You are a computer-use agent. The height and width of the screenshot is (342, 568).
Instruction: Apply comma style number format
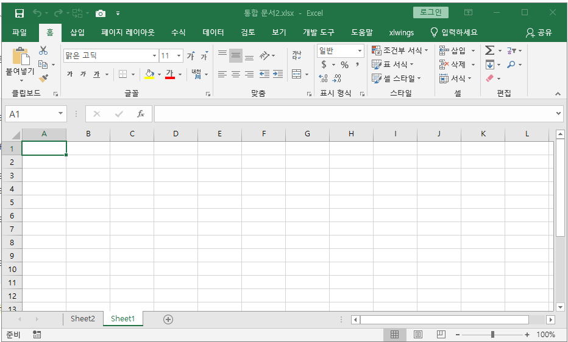pos(357,65)
